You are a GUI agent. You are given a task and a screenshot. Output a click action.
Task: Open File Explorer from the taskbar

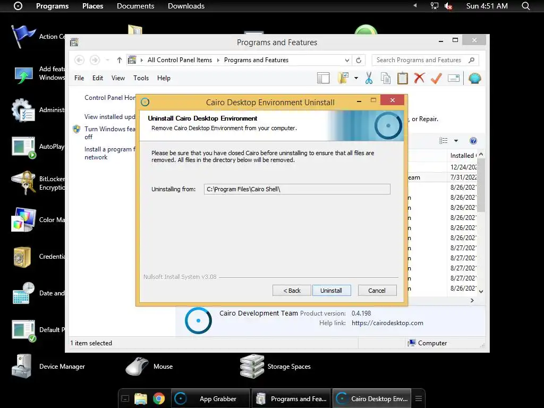[141, 398]
